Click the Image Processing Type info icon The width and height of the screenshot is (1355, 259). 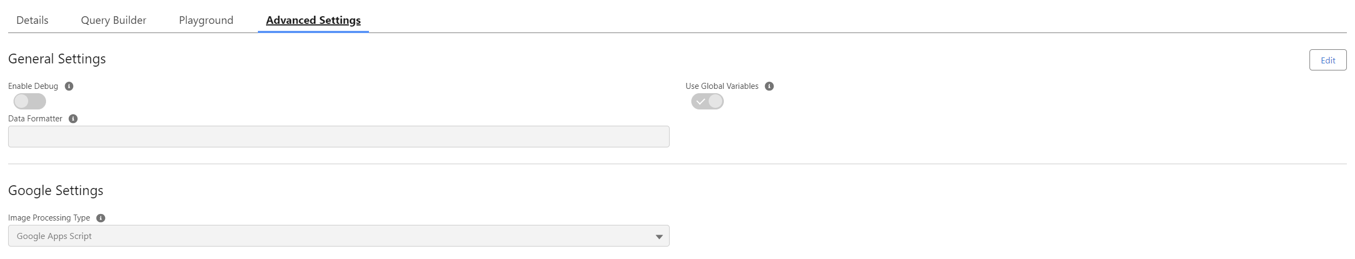[x=101, y=218]
